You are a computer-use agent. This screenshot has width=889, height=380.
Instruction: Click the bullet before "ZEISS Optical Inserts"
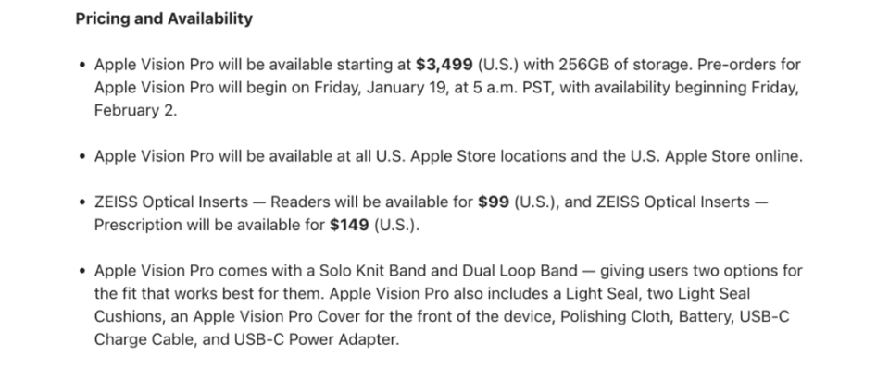tap(82, 202)
